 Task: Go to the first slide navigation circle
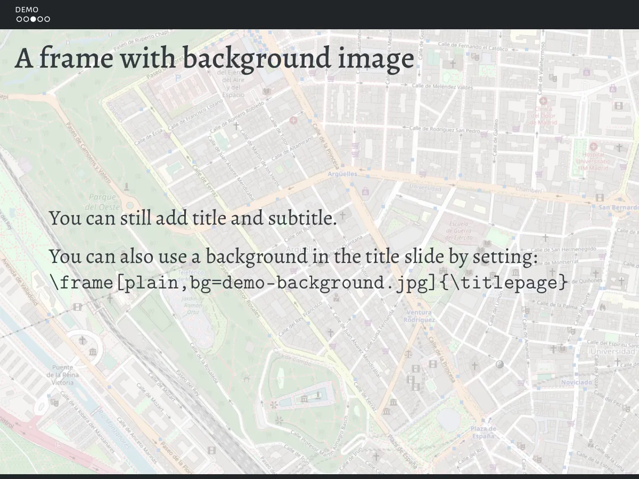(19, 19)
